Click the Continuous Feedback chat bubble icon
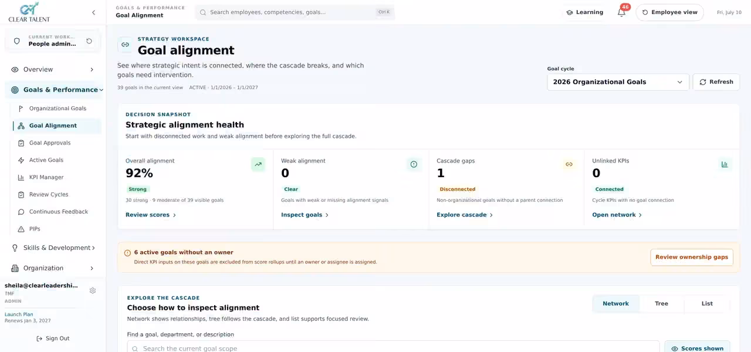The height and width of the screenshot is (352, 751). 21,212
